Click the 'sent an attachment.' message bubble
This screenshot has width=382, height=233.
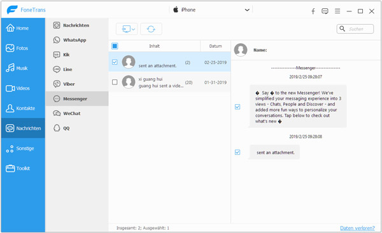275,152
